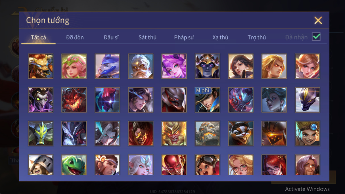Filter heroes by "Xạ thủ"
The width and height of the screenshot is (345, 194).
click(220, 37)
